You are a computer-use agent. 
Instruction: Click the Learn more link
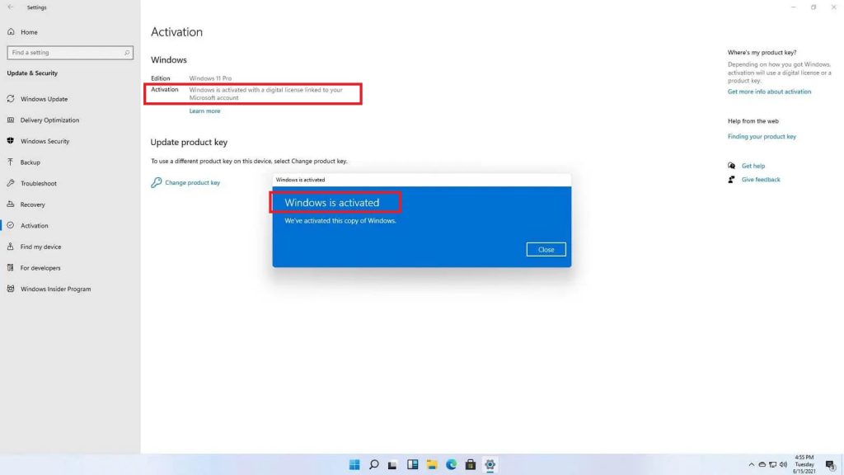coord(204,111)
